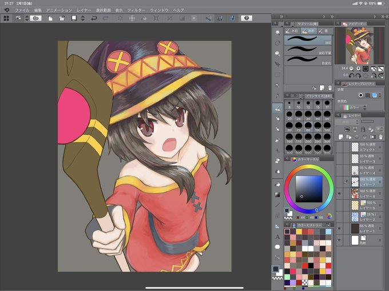Viewport: 389px width, 291px height.
Task: Rotate canvas left in navigator
Action: pyautogui.click(x=351, y=75)
